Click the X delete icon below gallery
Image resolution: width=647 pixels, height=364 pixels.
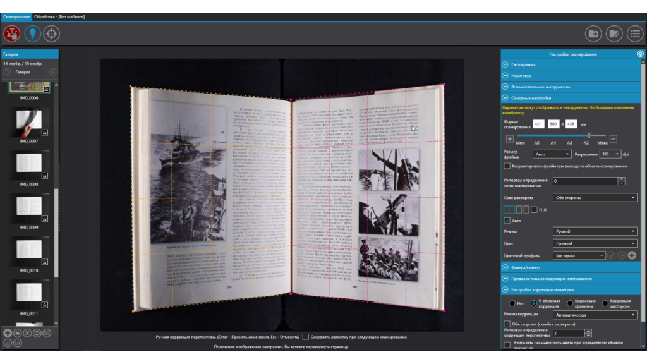28,333
